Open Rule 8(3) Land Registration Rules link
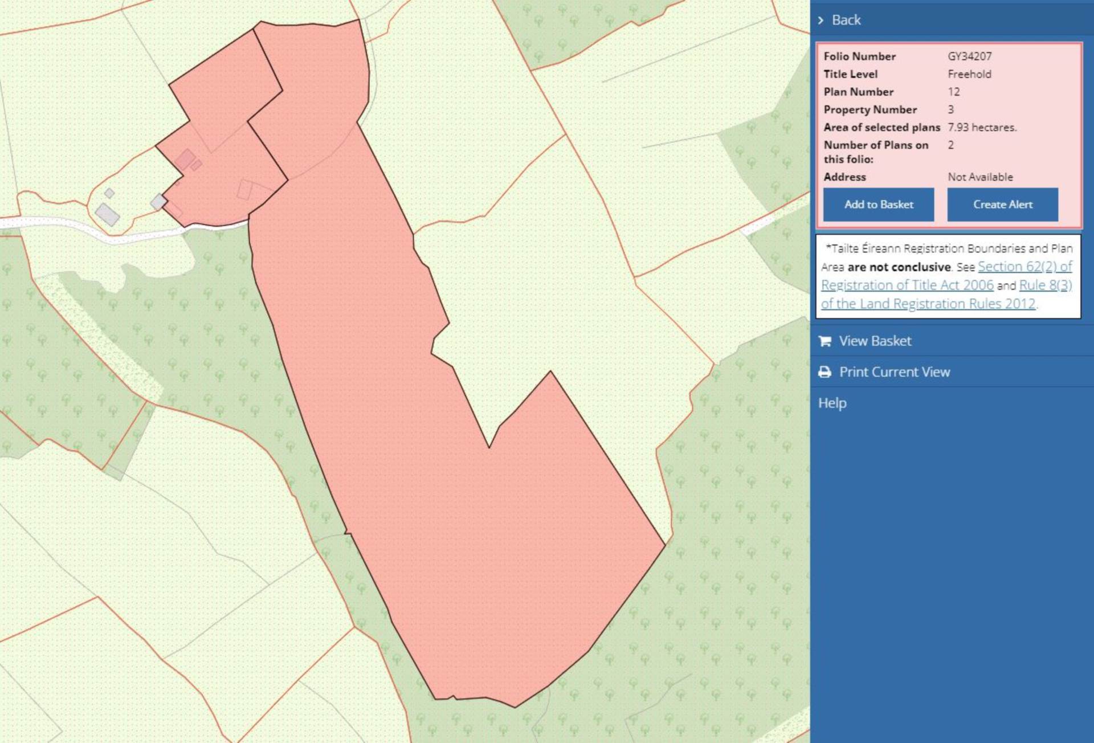 point(1045,285)
